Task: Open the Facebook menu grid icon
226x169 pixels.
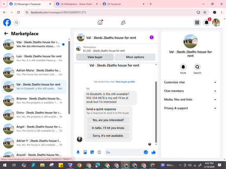Action: (x=197, y=23)
